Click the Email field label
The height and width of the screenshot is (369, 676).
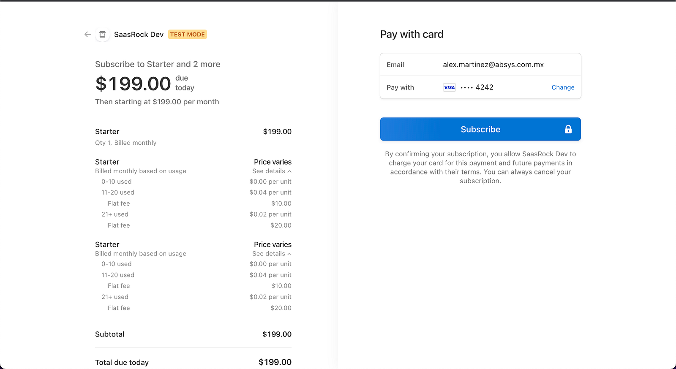tap(395, 65)
